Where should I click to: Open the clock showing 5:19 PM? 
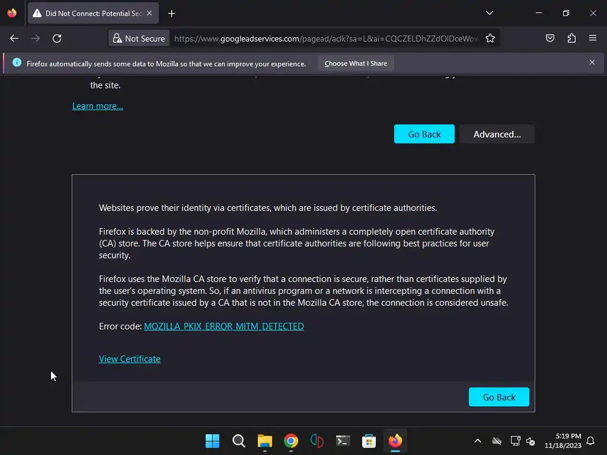[563, 441]
